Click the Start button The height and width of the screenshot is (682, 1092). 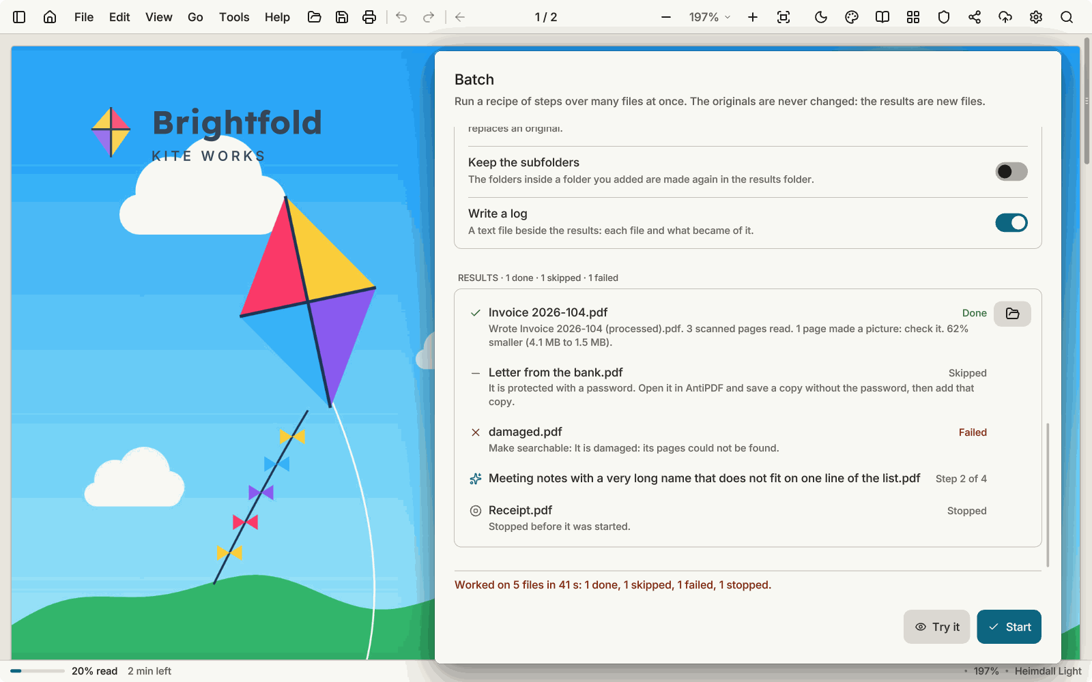pos(1009,627)
